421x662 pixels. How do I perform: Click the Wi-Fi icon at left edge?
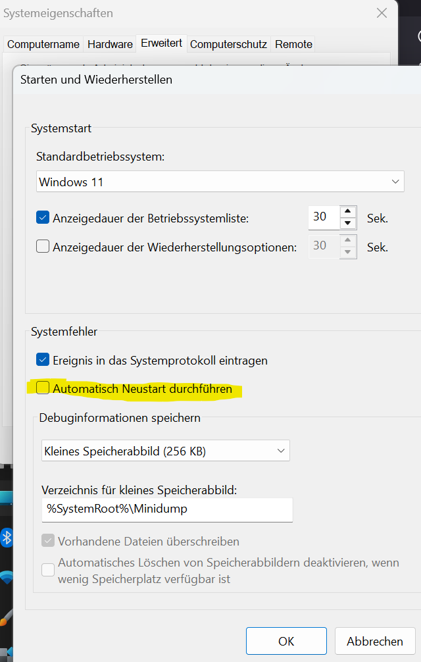coord(7,578)
